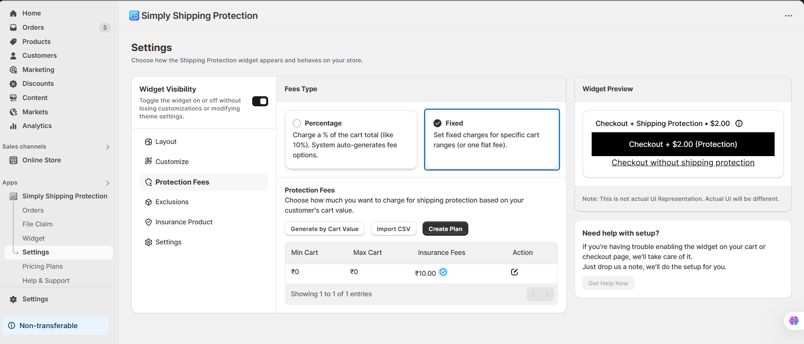Click the verified badge next to ₹10.00

(x=443, y=272)
